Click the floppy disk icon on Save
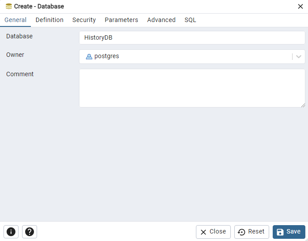Screen dimensions: 308x241 tap(280, 232)
